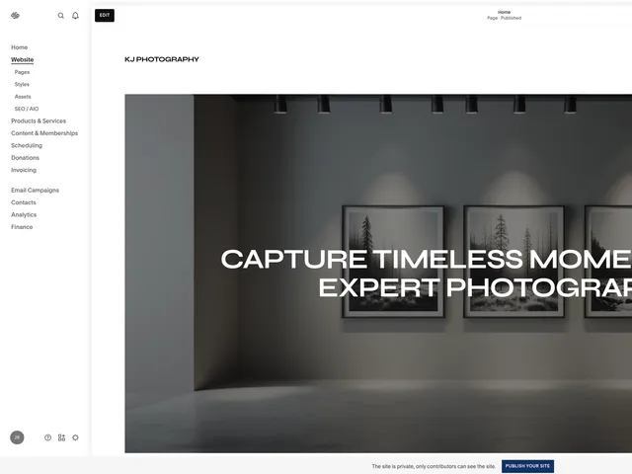Open the account avatar menu

click(17, 437)
